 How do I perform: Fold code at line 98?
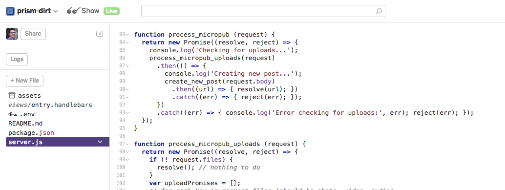pyautogui.click(x=127, y=152)
